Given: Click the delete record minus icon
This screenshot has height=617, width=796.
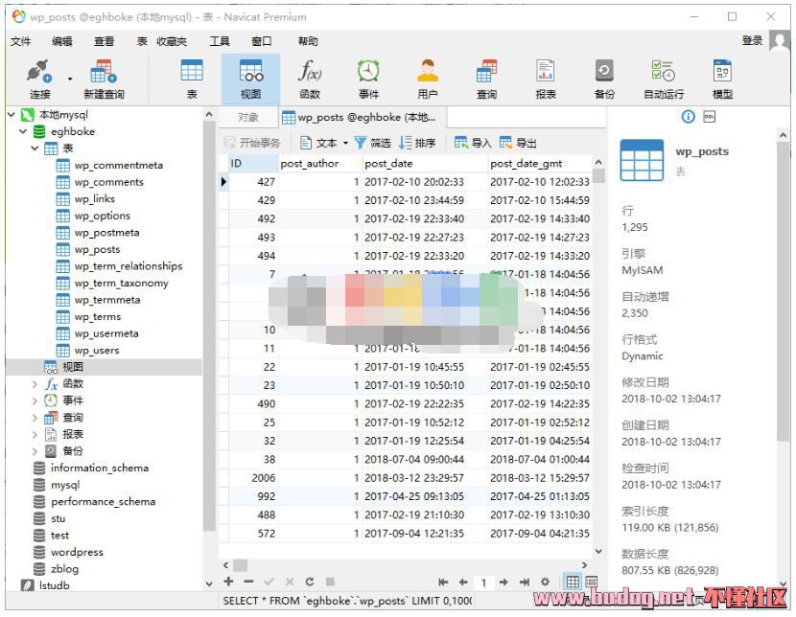Looking at the screenshot, I should pyautogui.click(x=248, y=582).
